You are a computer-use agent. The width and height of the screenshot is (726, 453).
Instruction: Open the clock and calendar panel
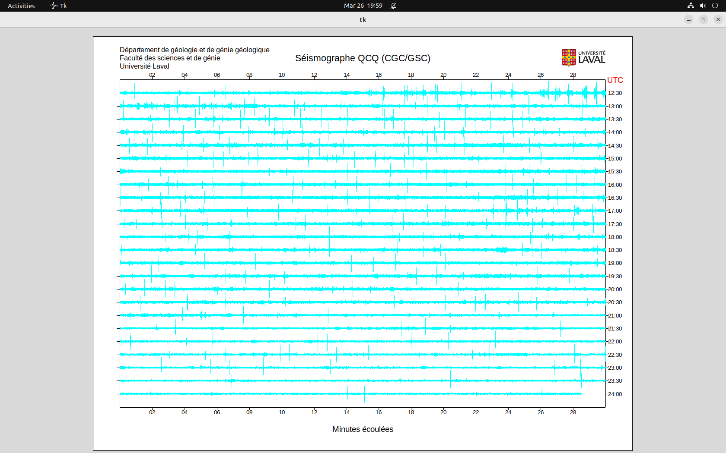[x=363, y=6]
